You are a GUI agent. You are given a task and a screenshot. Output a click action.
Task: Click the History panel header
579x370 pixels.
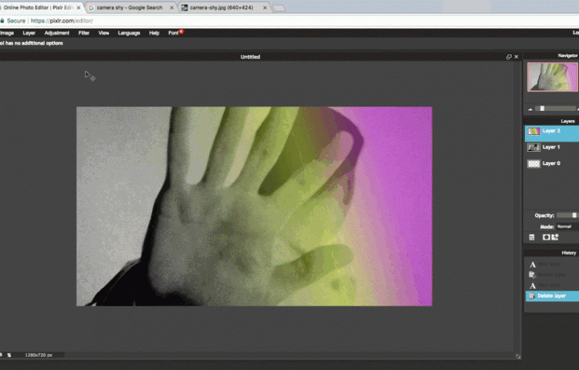pos(551,253)
